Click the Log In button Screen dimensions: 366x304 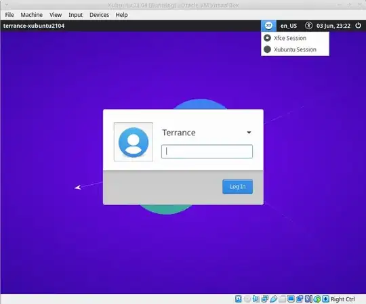click(x=237, y=186)
